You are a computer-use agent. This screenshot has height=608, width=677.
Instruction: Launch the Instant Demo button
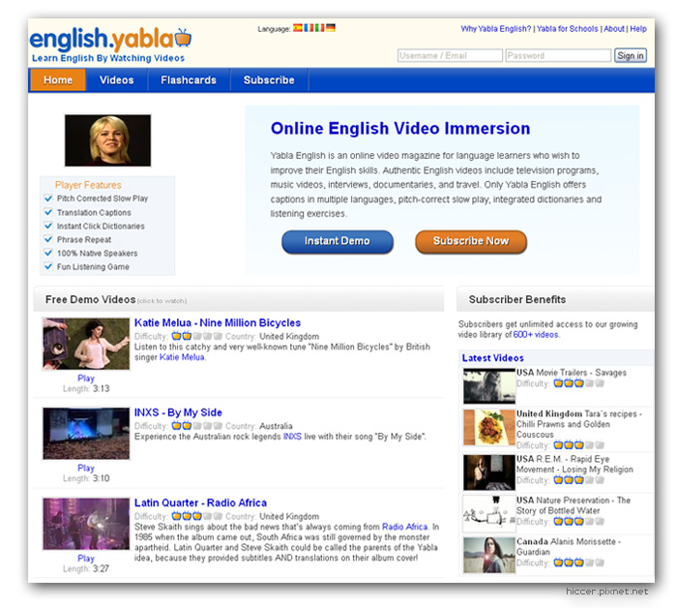click(338, 241)
